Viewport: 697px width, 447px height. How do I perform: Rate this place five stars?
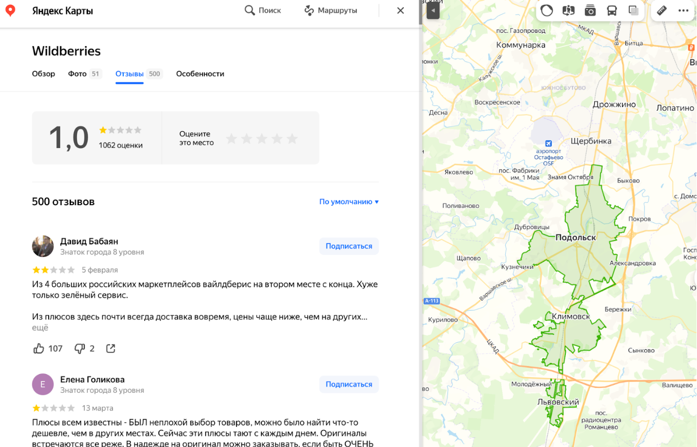(292, 139)
